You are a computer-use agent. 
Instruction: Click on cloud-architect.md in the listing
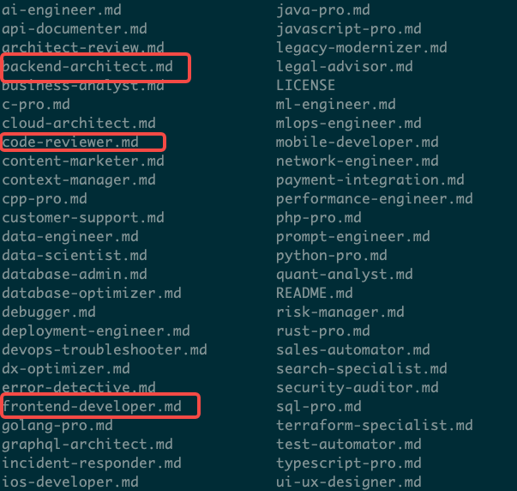tap(79, 124)
